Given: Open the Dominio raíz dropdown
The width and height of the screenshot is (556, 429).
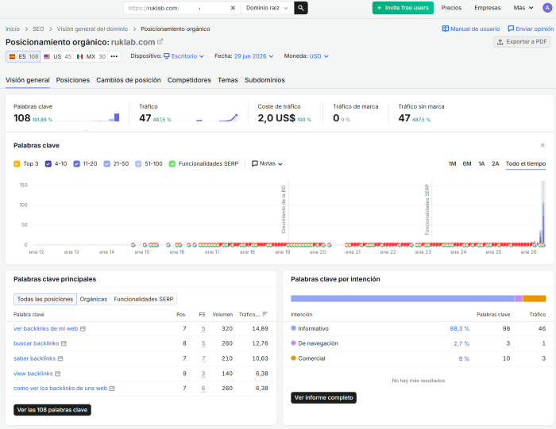Looking at the screenshot, I should tap(268, 8).
